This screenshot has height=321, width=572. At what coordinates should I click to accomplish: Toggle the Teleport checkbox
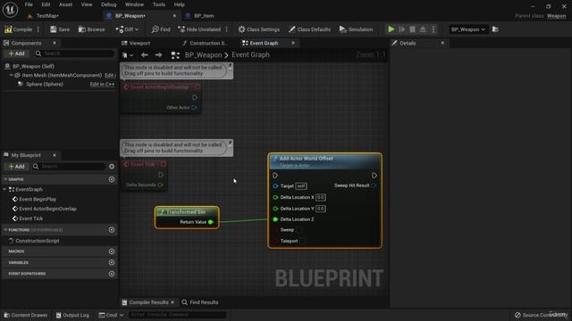click(x=302, y=241)
